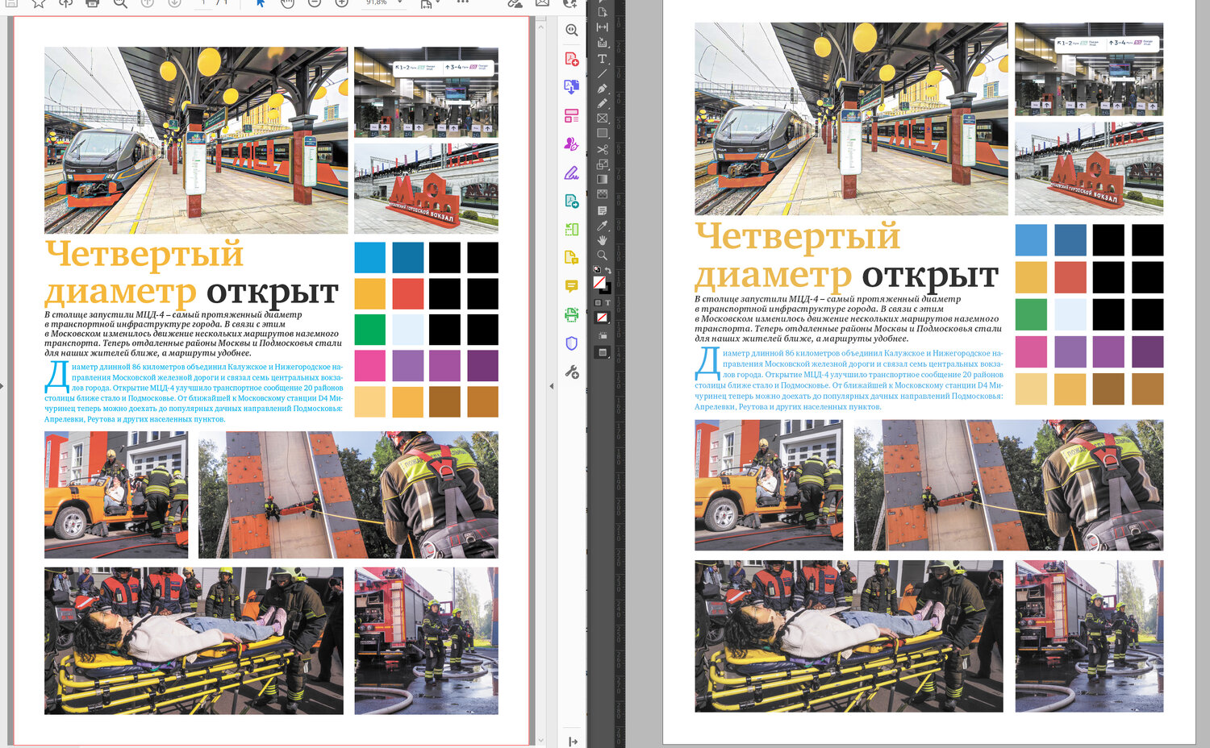Collapse the Acrobat tools pane with the arrow
Viewport: 1210px width, 748px height.
(552, 386)
